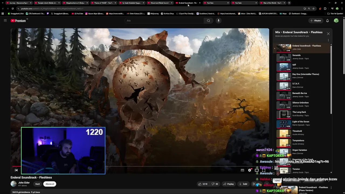Screen dimensions: 345x194
Task: Open the Mix playlist three-dot menu
Action: [x=328, y=40]
